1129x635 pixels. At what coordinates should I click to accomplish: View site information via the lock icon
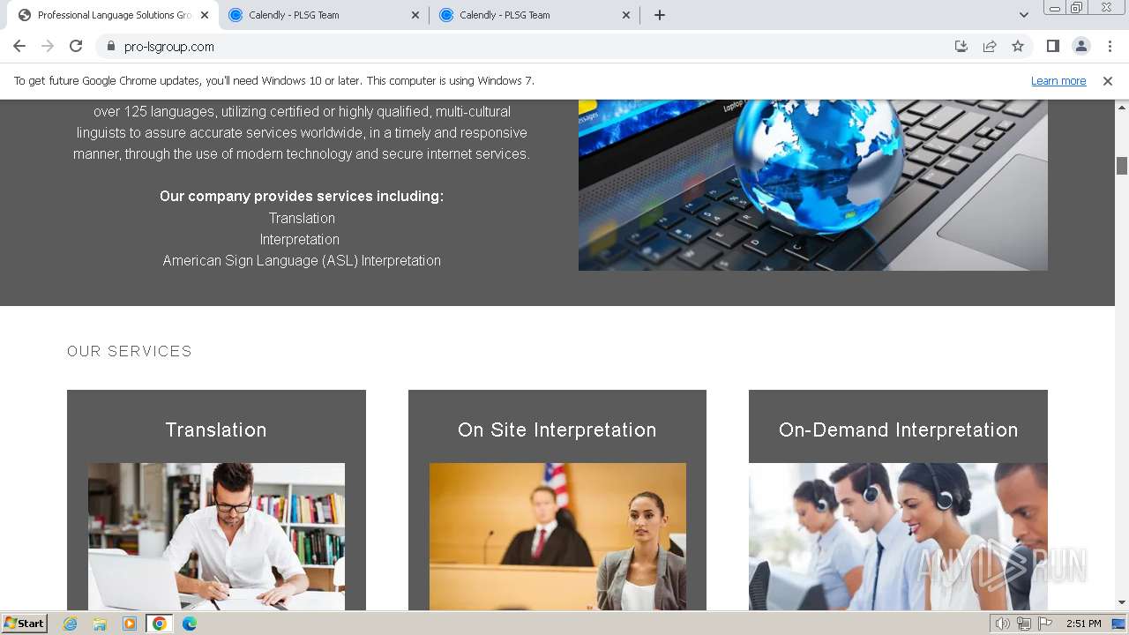[x=111, y=47]
